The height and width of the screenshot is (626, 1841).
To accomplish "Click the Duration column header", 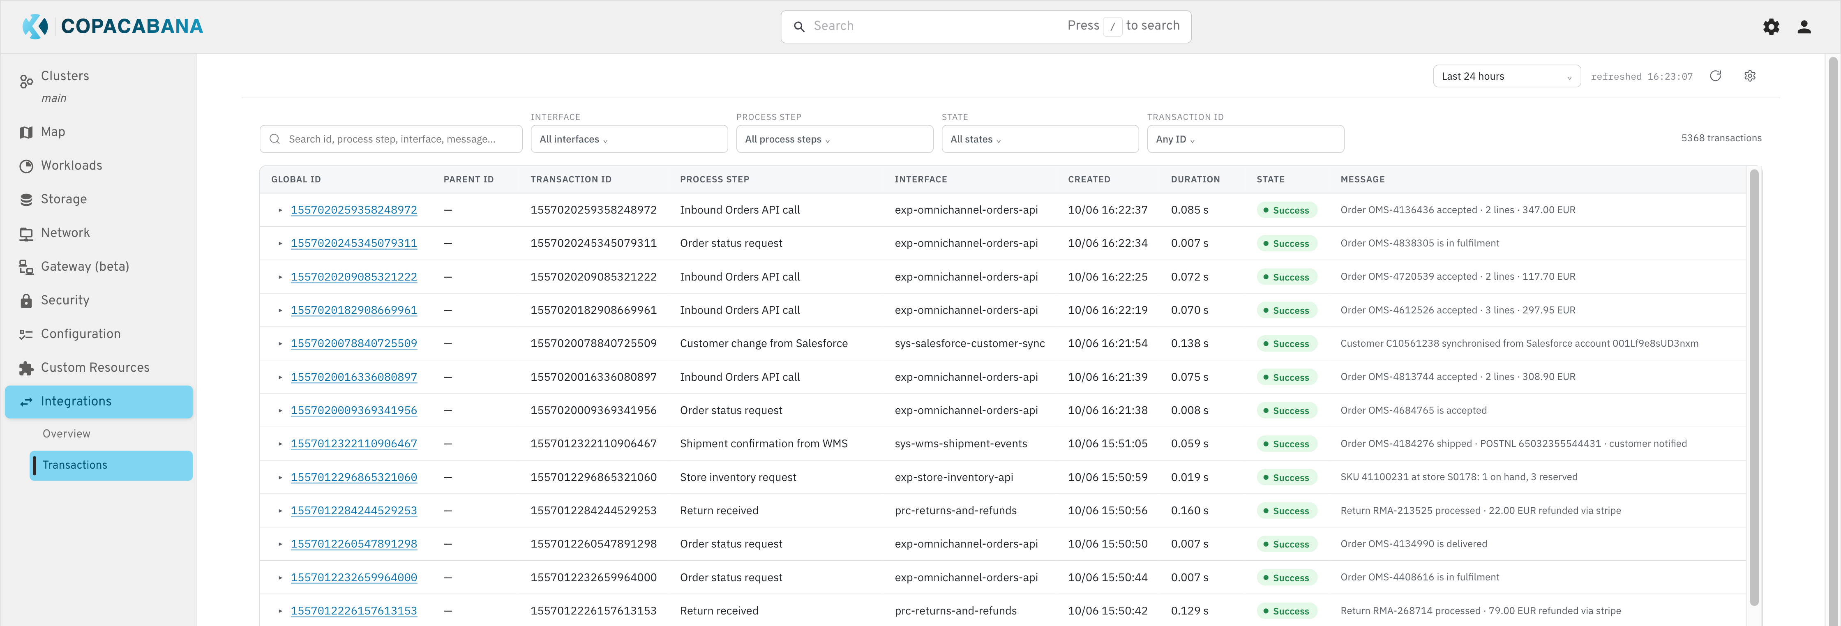I will (x=1195, y=180).
